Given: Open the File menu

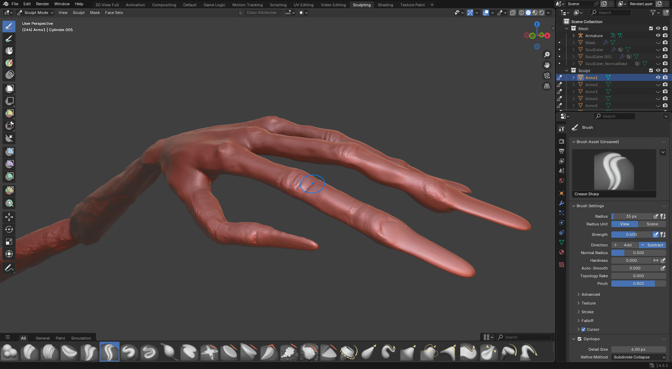Looking at the screenshot, I should pyautogui.click(x=15, y=4).
